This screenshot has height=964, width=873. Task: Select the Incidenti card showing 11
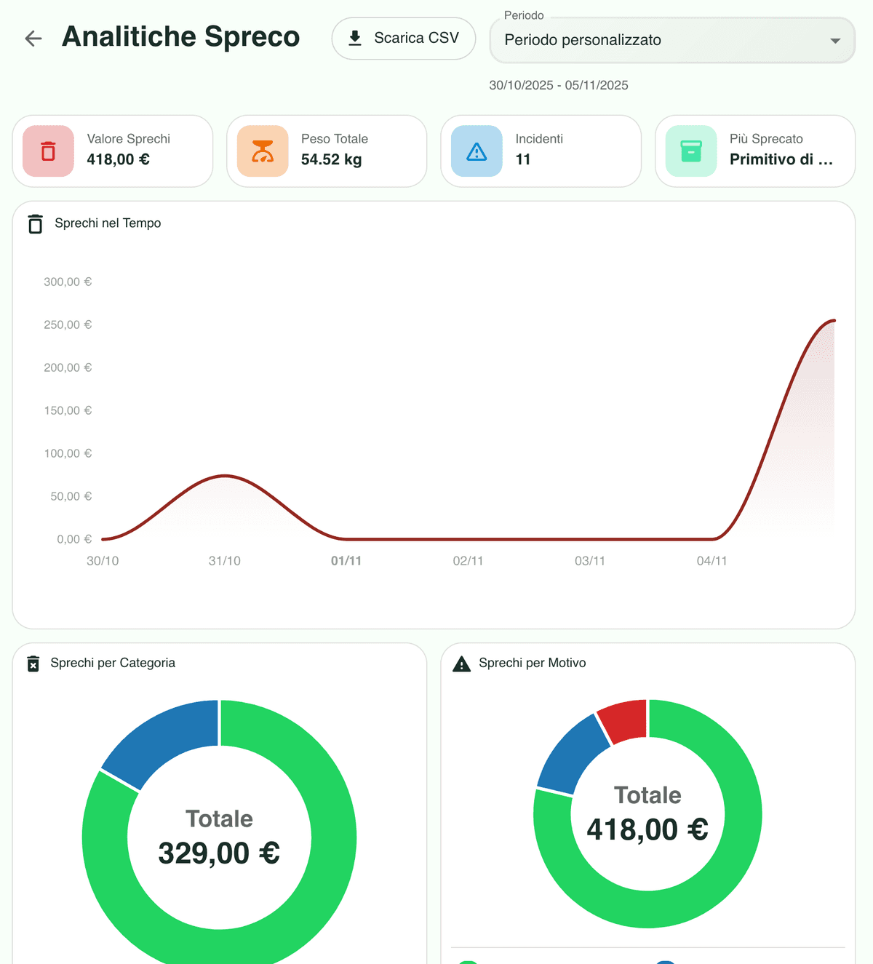click(541, 151)
